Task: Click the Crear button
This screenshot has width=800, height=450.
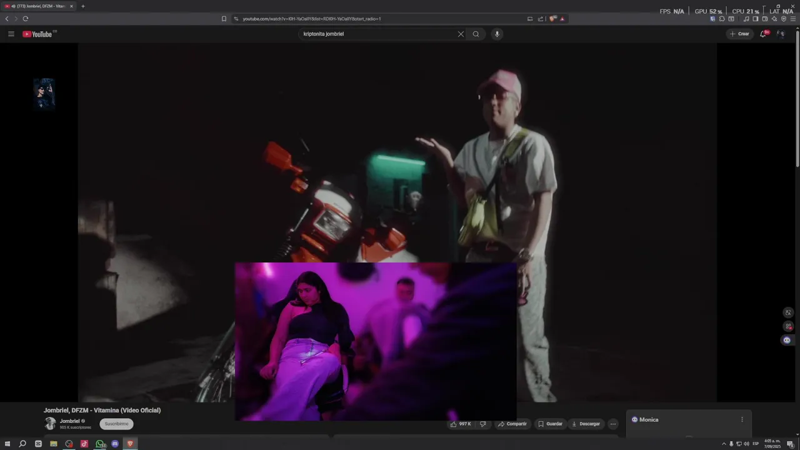Action: (x=739, y=34)
